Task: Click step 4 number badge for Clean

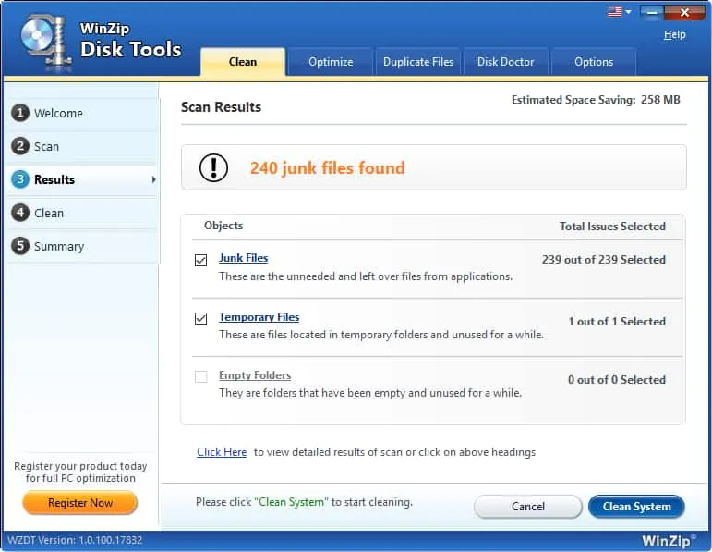Action: [x=20, y=213]
